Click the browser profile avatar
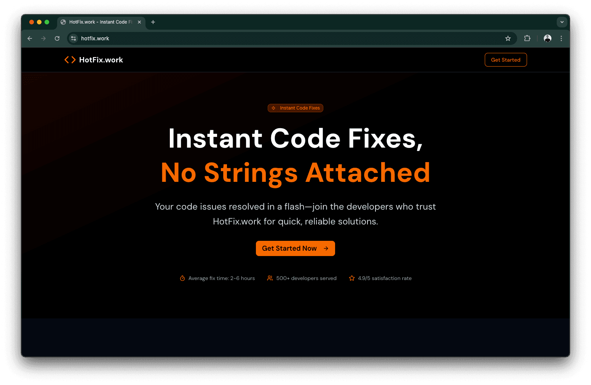The width and height of the screenshot is (591, 385). [547, 38]
